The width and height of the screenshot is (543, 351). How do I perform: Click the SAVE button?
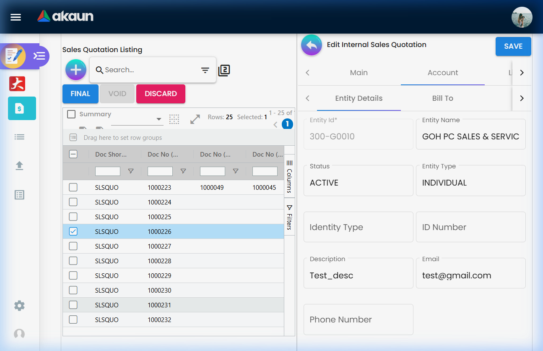point(513,46)
